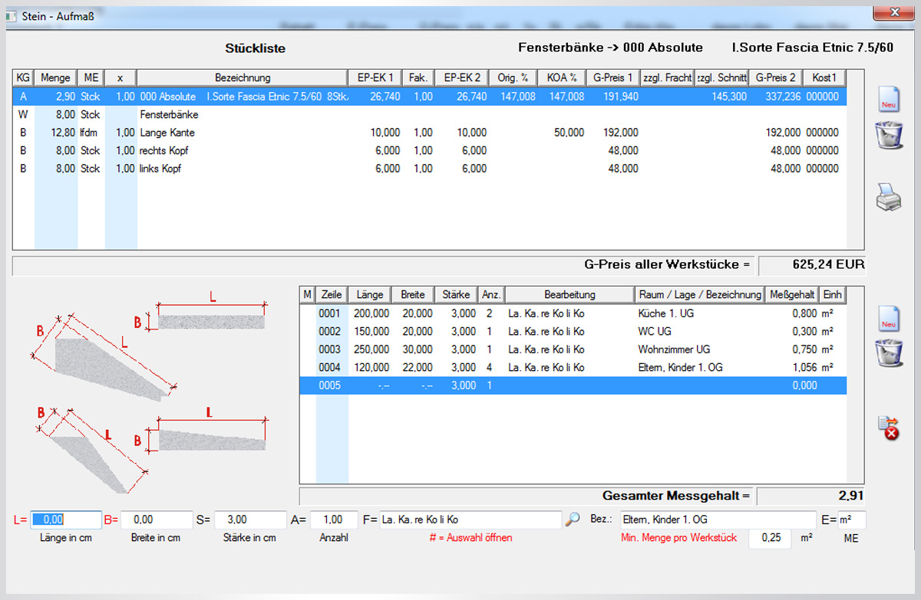Viewport: 921px width, 600px height.
Task: Click the Neu icon beside the measurement rows
Action: 889,319
